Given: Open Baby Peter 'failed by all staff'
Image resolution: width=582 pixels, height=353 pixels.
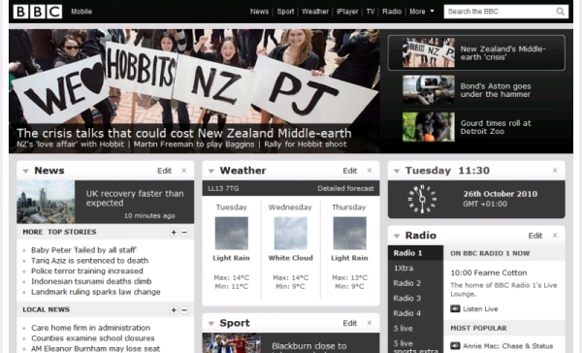Looking at the screenshot, I should click(x=83, y=250).
